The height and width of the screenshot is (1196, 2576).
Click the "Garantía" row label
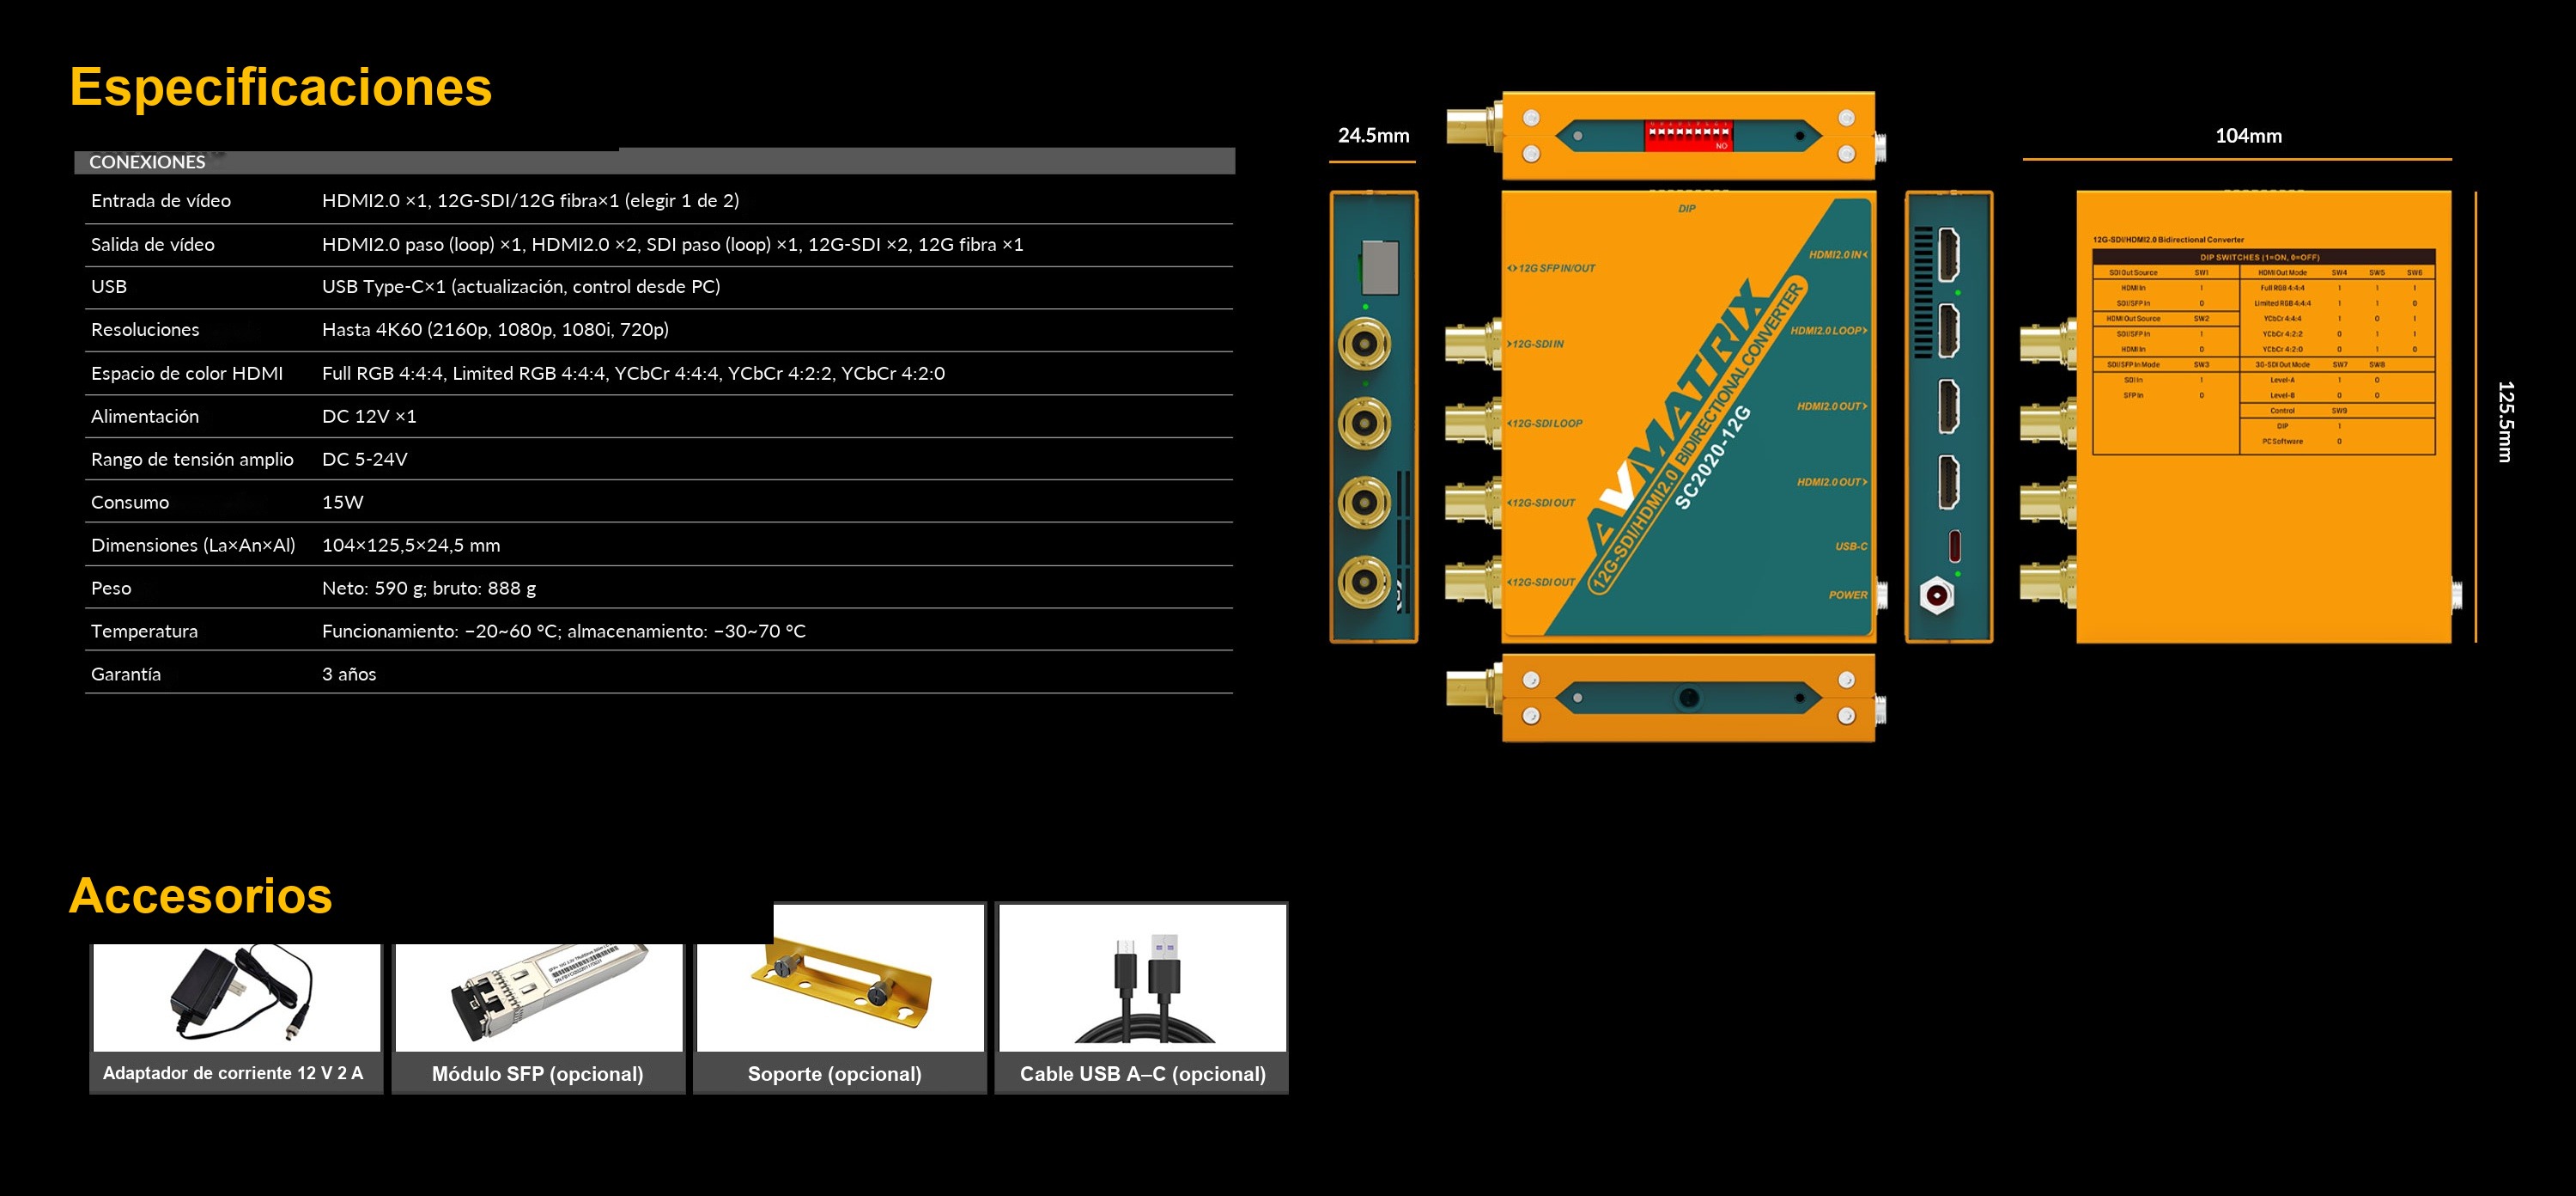coord(126,674)
